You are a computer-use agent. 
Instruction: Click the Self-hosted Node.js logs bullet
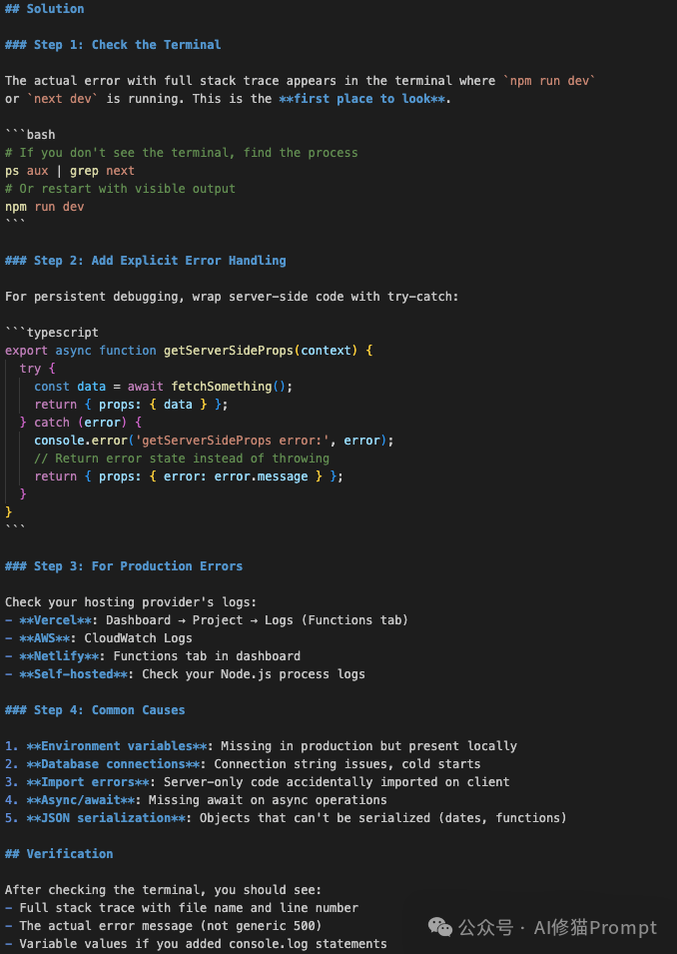click(x=185, y=673)
